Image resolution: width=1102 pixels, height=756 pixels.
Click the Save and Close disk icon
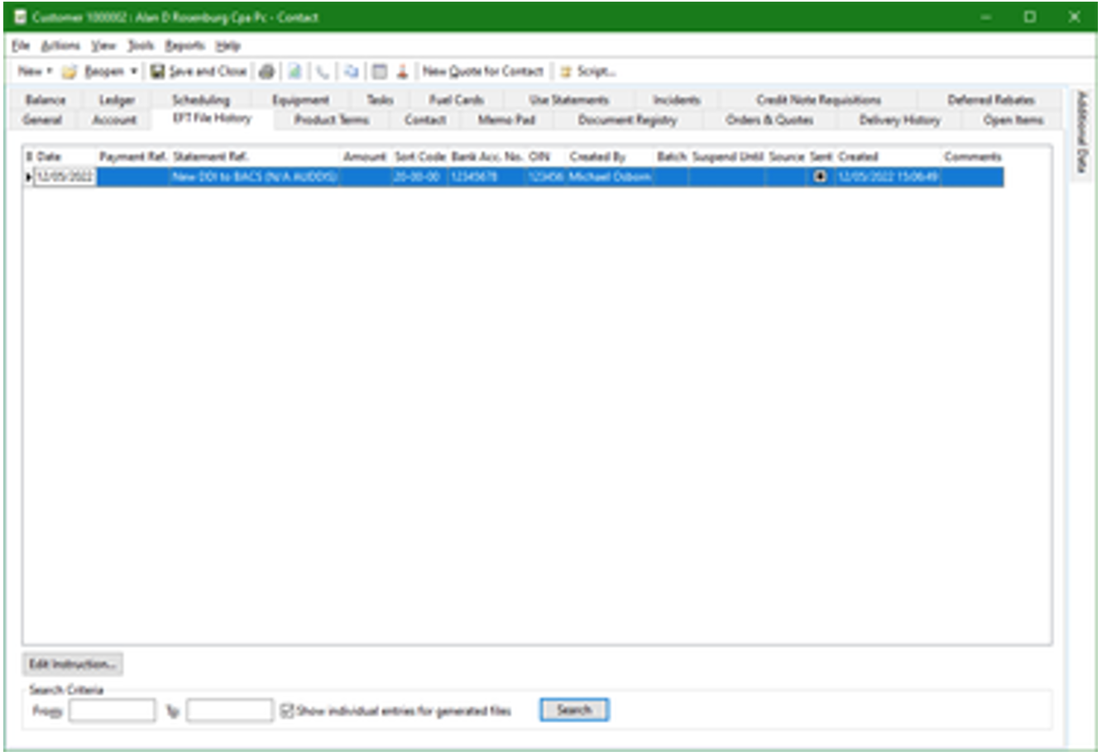click(157, 72)
